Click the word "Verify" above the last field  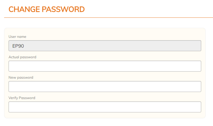(x=13, y=98)
